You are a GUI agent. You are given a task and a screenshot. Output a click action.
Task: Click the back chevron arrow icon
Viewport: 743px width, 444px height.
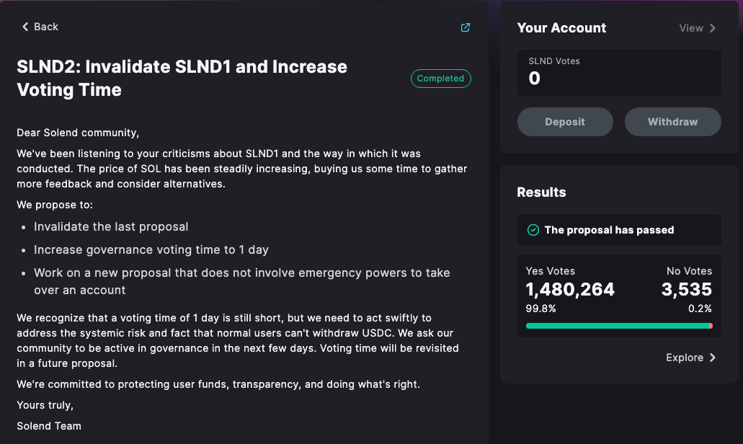pyautogui.click(x=25, y=27)
